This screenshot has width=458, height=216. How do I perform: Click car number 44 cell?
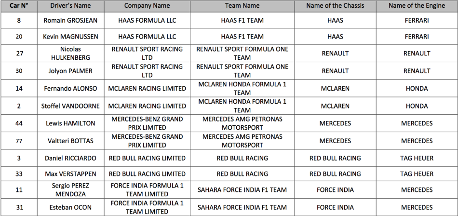click(x=19, y=123)
